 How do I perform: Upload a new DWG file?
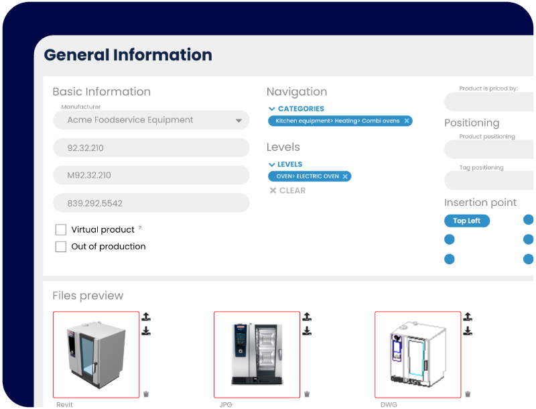[x=468, y=316]
